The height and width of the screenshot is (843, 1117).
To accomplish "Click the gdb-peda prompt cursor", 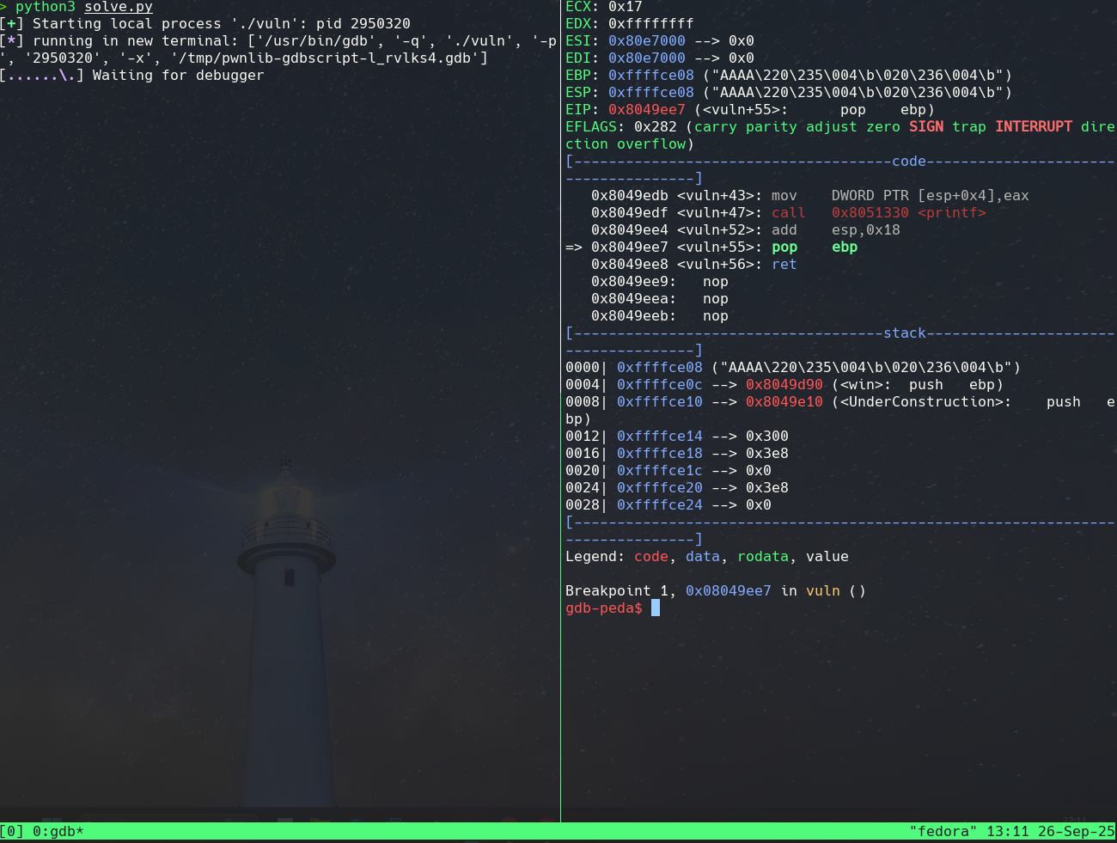I will 656,608.
